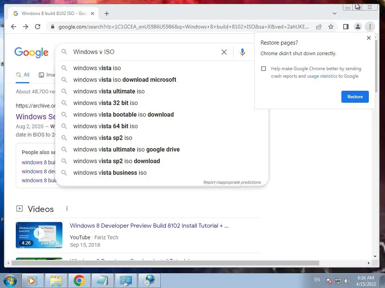Choose suggestion windows vista sp2 iso download

[x=162, y=161]
